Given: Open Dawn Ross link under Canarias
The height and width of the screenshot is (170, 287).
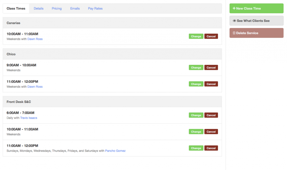Looking at the screenshot, I should tap(35, 39).
